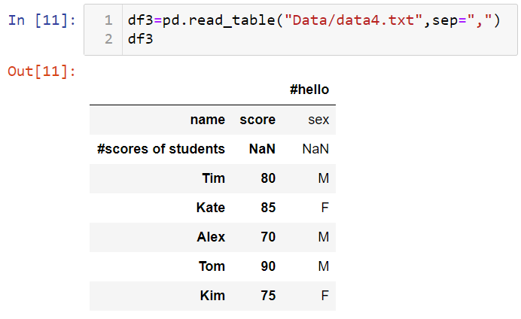Select the #scores of students row label
This screenshot has height=319, width=521.
point(161,149)
